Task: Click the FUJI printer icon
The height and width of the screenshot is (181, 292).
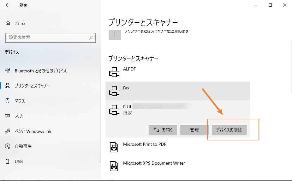Action: pyautogui.click(x=114, y=110)
